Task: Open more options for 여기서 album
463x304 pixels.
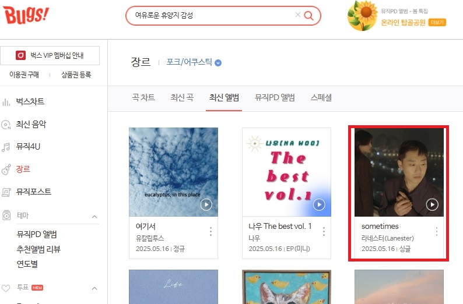Action: click(x=211, y=231)
